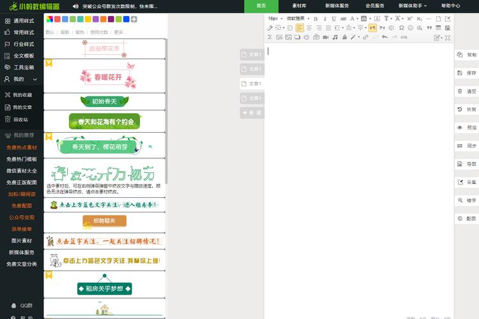This screenshot has height=319, width=479.
Task: Apply strikethrough (ABC) formatting
Action: [x=343, y=19]
